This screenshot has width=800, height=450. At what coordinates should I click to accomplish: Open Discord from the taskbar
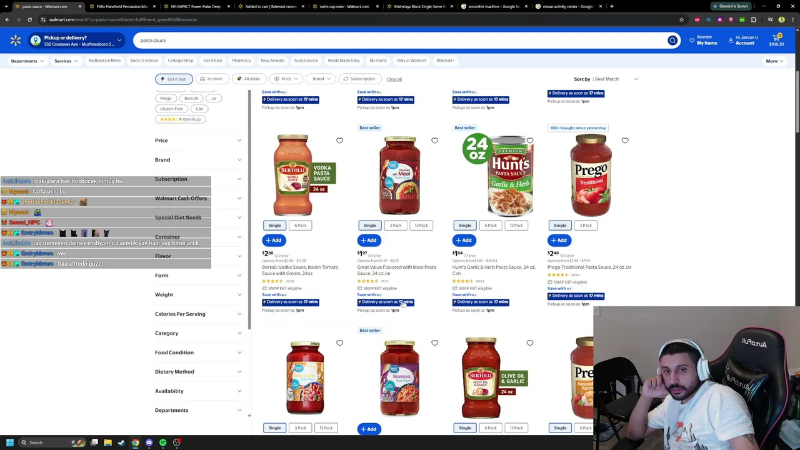(x=149, y=442)
